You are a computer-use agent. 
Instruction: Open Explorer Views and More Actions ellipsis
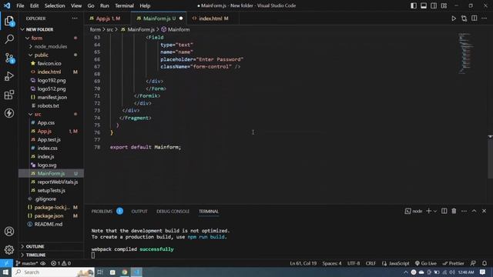click(75, 18)
